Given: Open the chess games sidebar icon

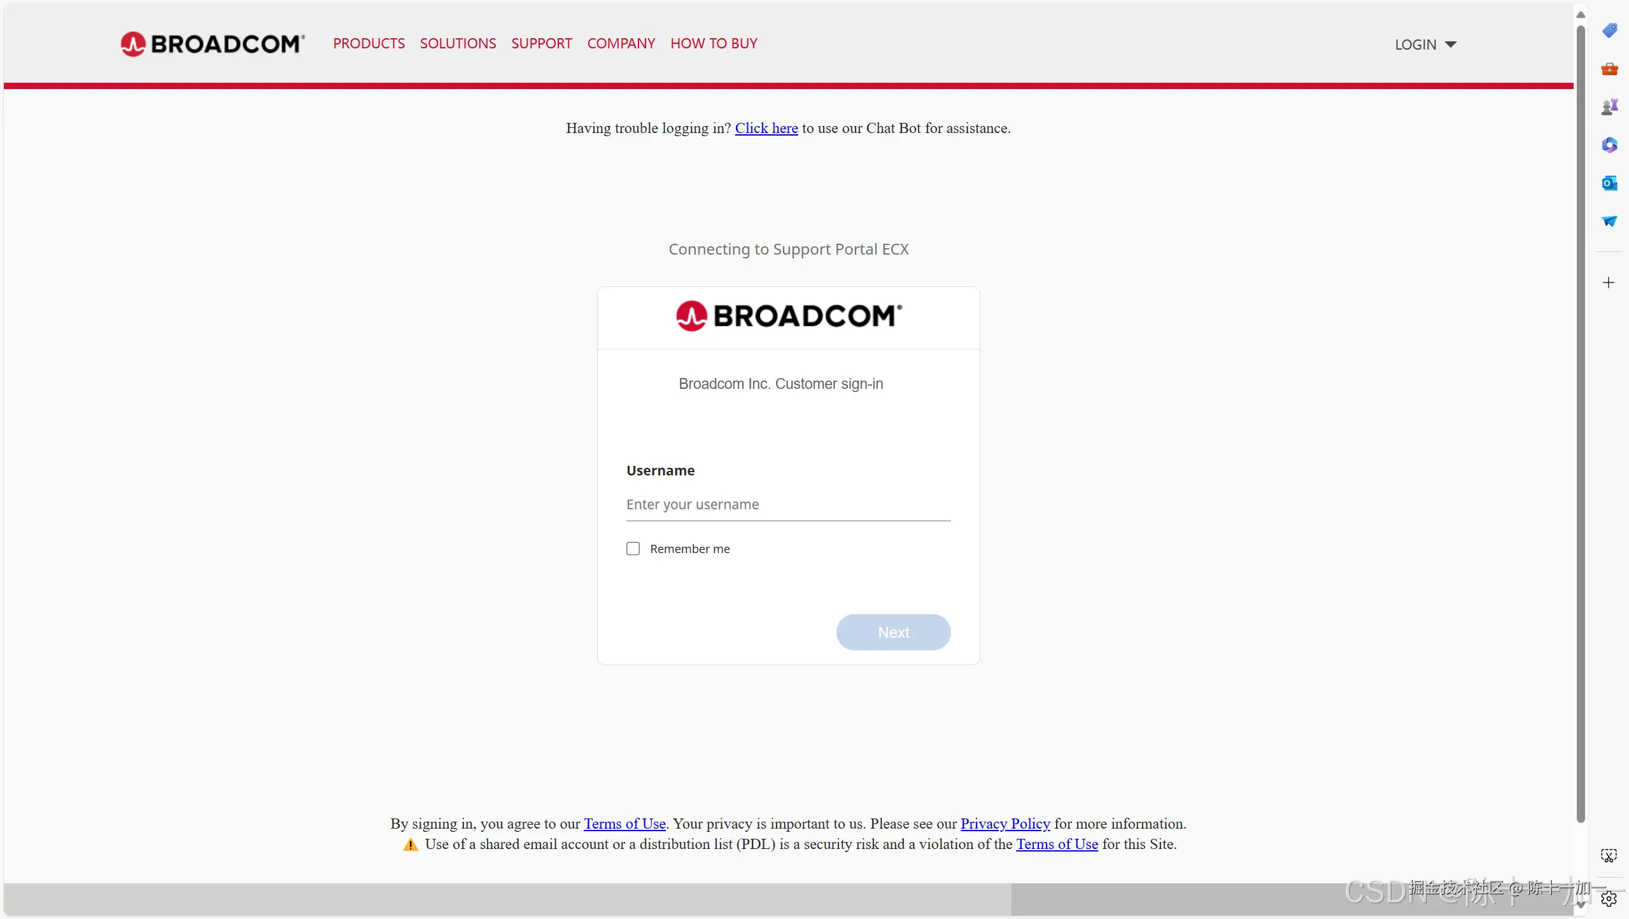Looking at the screenshot, I should pos(1609,107).
